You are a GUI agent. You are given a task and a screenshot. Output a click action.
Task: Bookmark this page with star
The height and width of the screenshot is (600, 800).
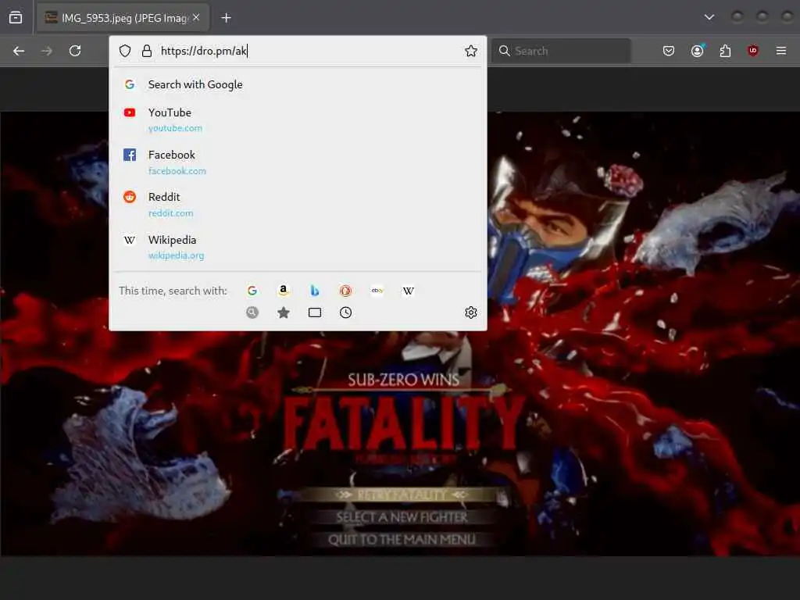coord(471,51)
